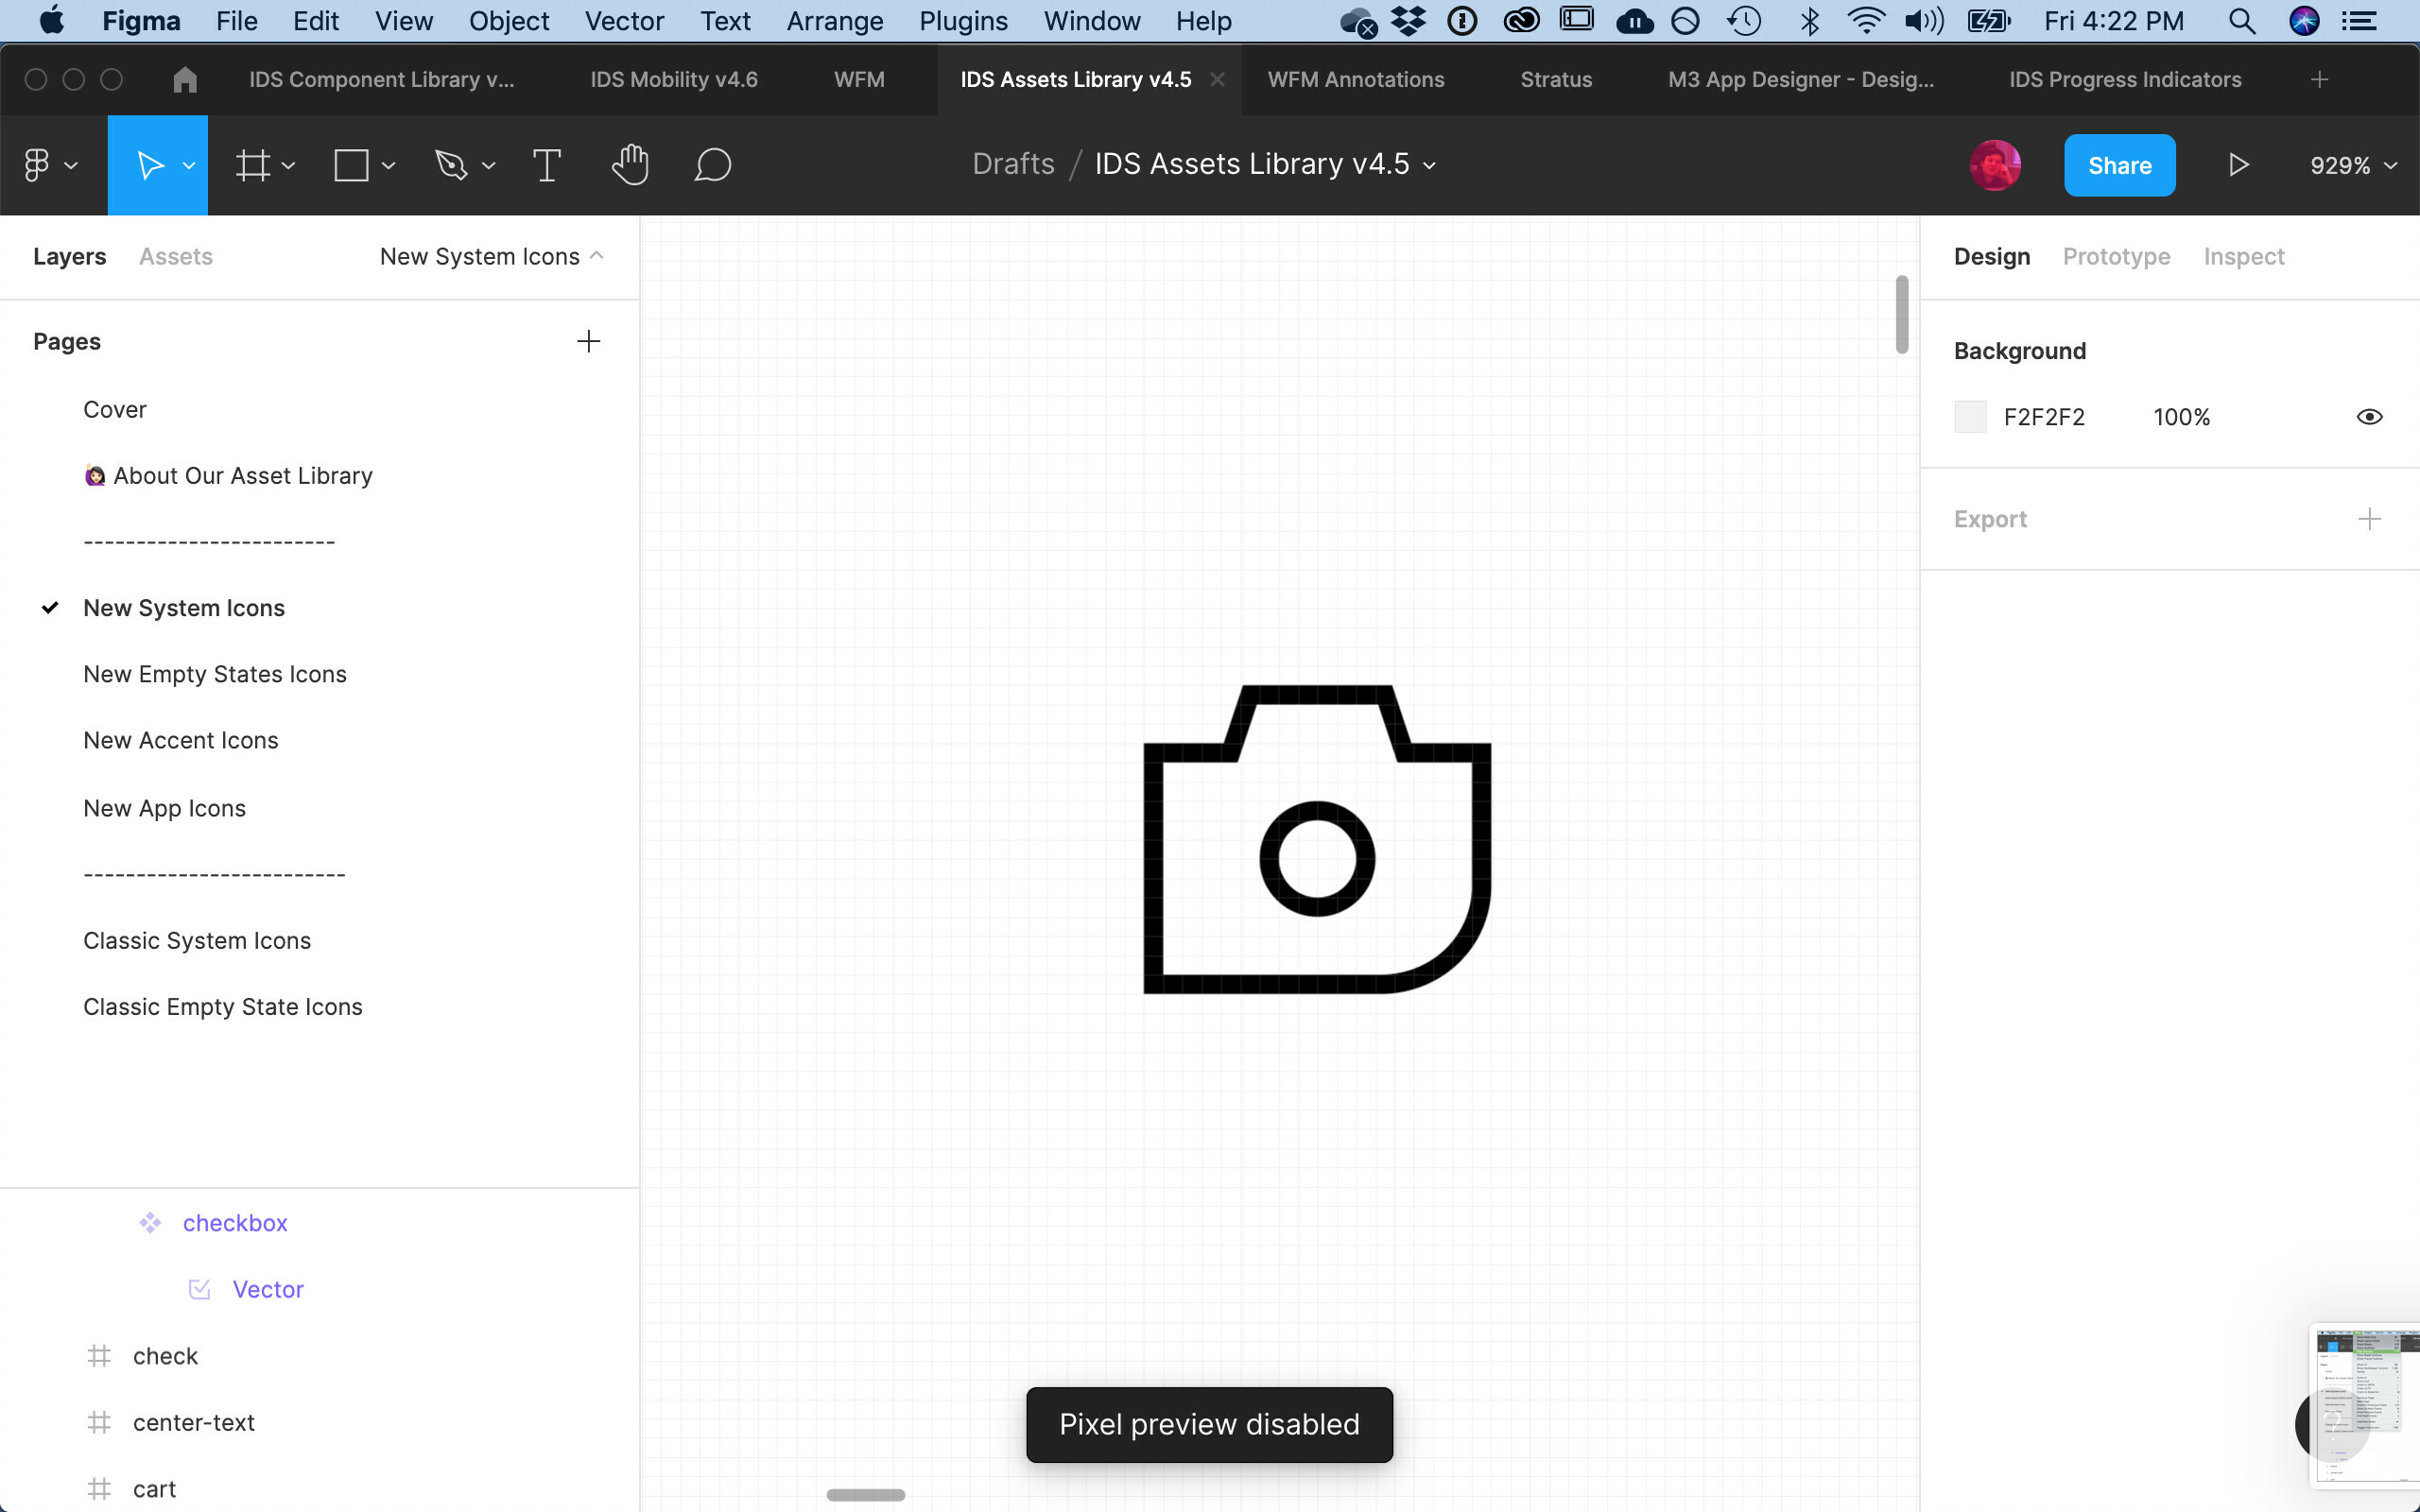Open the volume control in menu bar
Screen dimensions: 2420x1512
point(1924,21)
